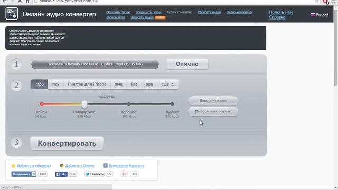Expand the 'еще' formats dropdown
The image size is (338, 190).
(167, 84)
